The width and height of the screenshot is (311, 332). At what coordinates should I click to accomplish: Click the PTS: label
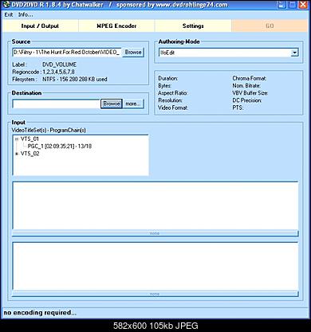coord(238,107)
